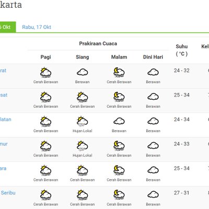Click Siang sun-cloud icon in first 25 - 34 row
The image size is (209, 209).
coord(83,97)
